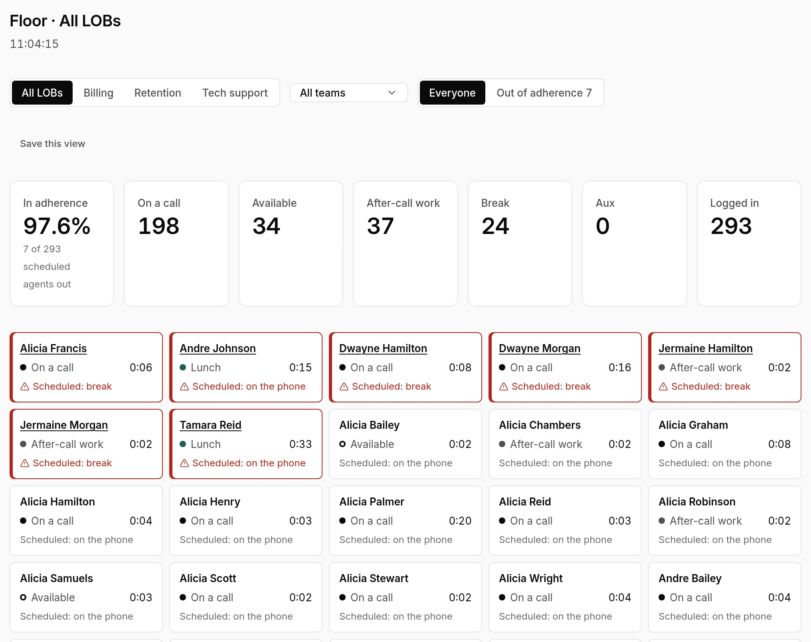Open Dwayne Hamilton agent link

[383, 348]
